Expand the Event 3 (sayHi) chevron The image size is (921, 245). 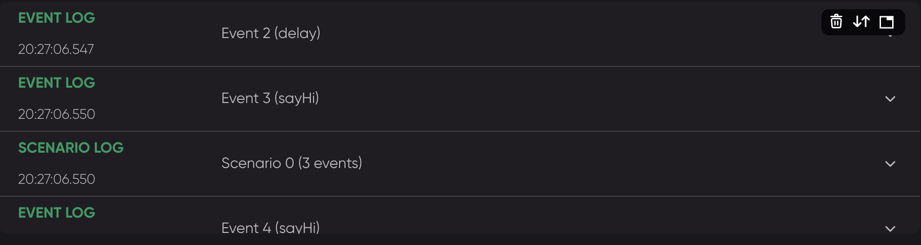pyautogui.click(x=890, y=99)
